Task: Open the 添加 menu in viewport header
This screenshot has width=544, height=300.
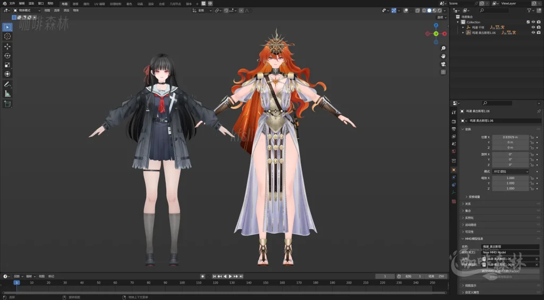Action: point(66,11)
